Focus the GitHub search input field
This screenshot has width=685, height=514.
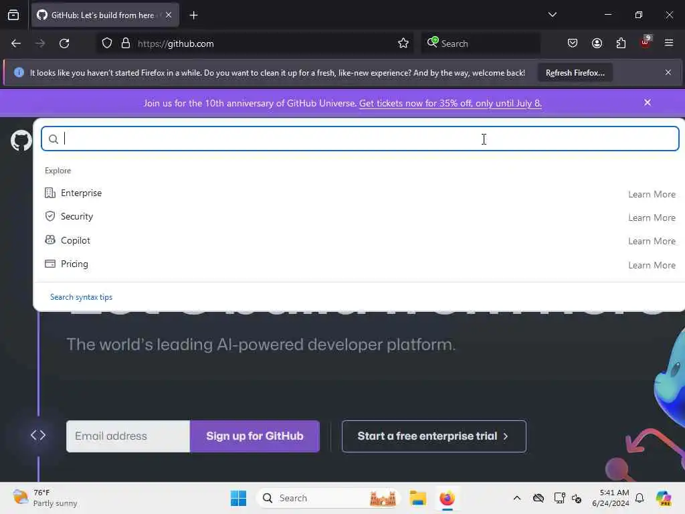pyautogui.click(x=360, y=139)
